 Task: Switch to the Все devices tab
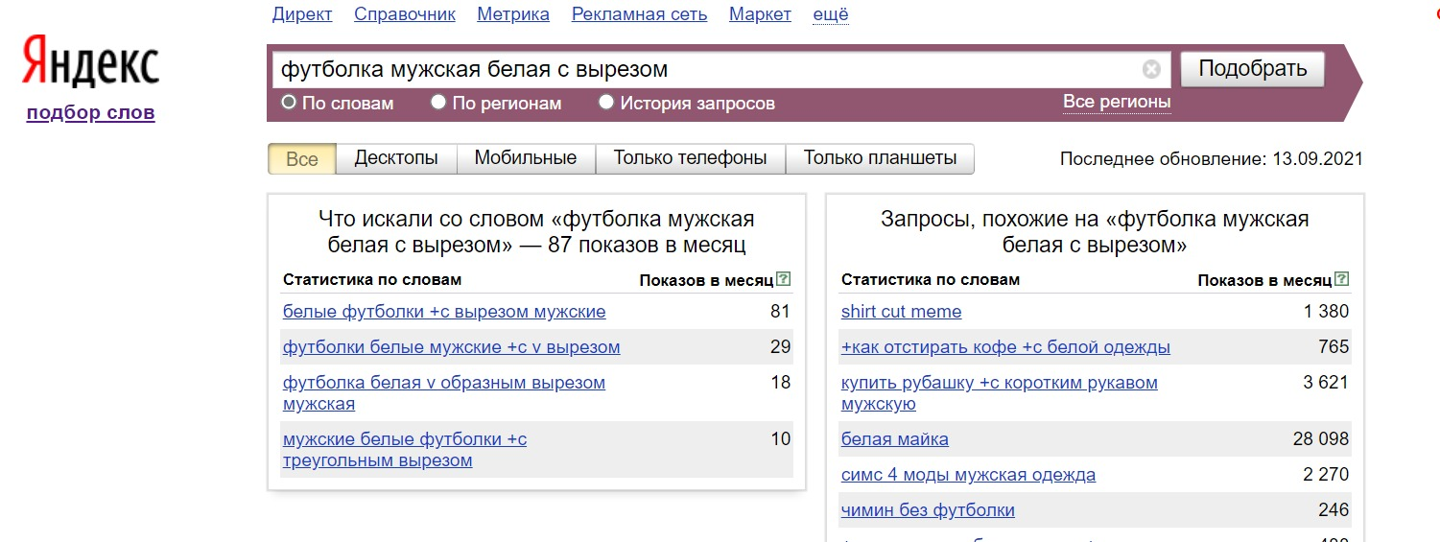coord(302,159)
